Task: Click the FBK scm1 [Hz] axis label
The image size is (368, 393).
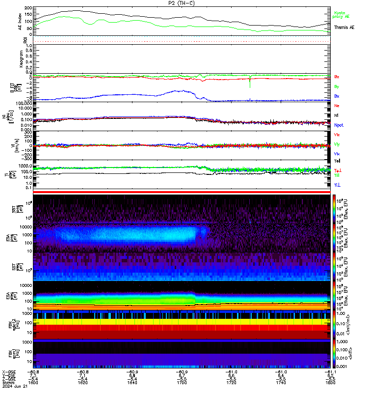Action: point(14,353)
